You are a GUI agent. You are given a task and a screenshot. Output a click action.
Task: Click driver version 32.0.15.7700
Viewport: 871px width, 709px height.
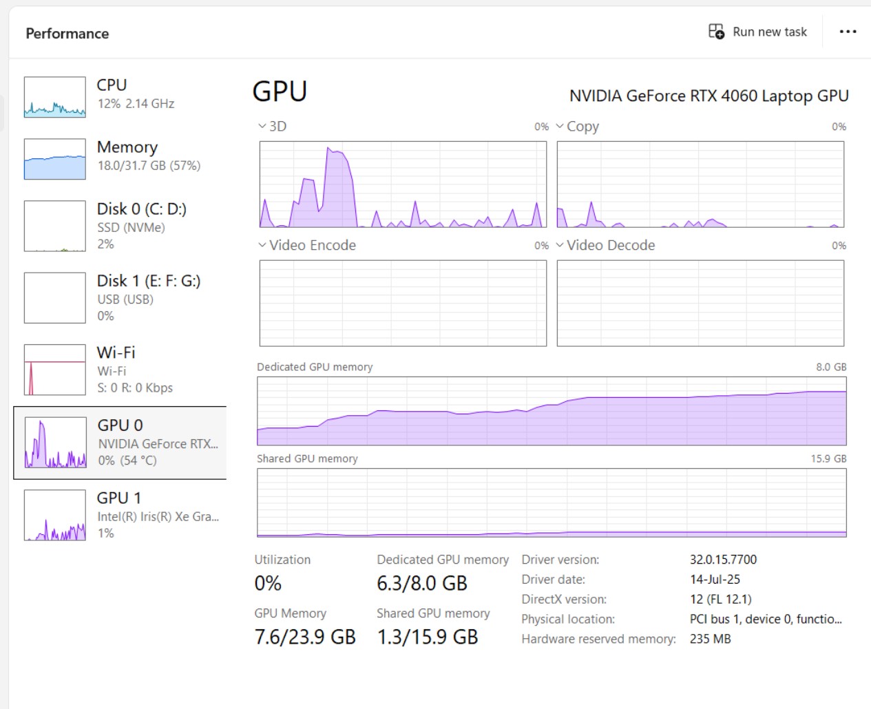pyautogui.click(x=723, y=560)
